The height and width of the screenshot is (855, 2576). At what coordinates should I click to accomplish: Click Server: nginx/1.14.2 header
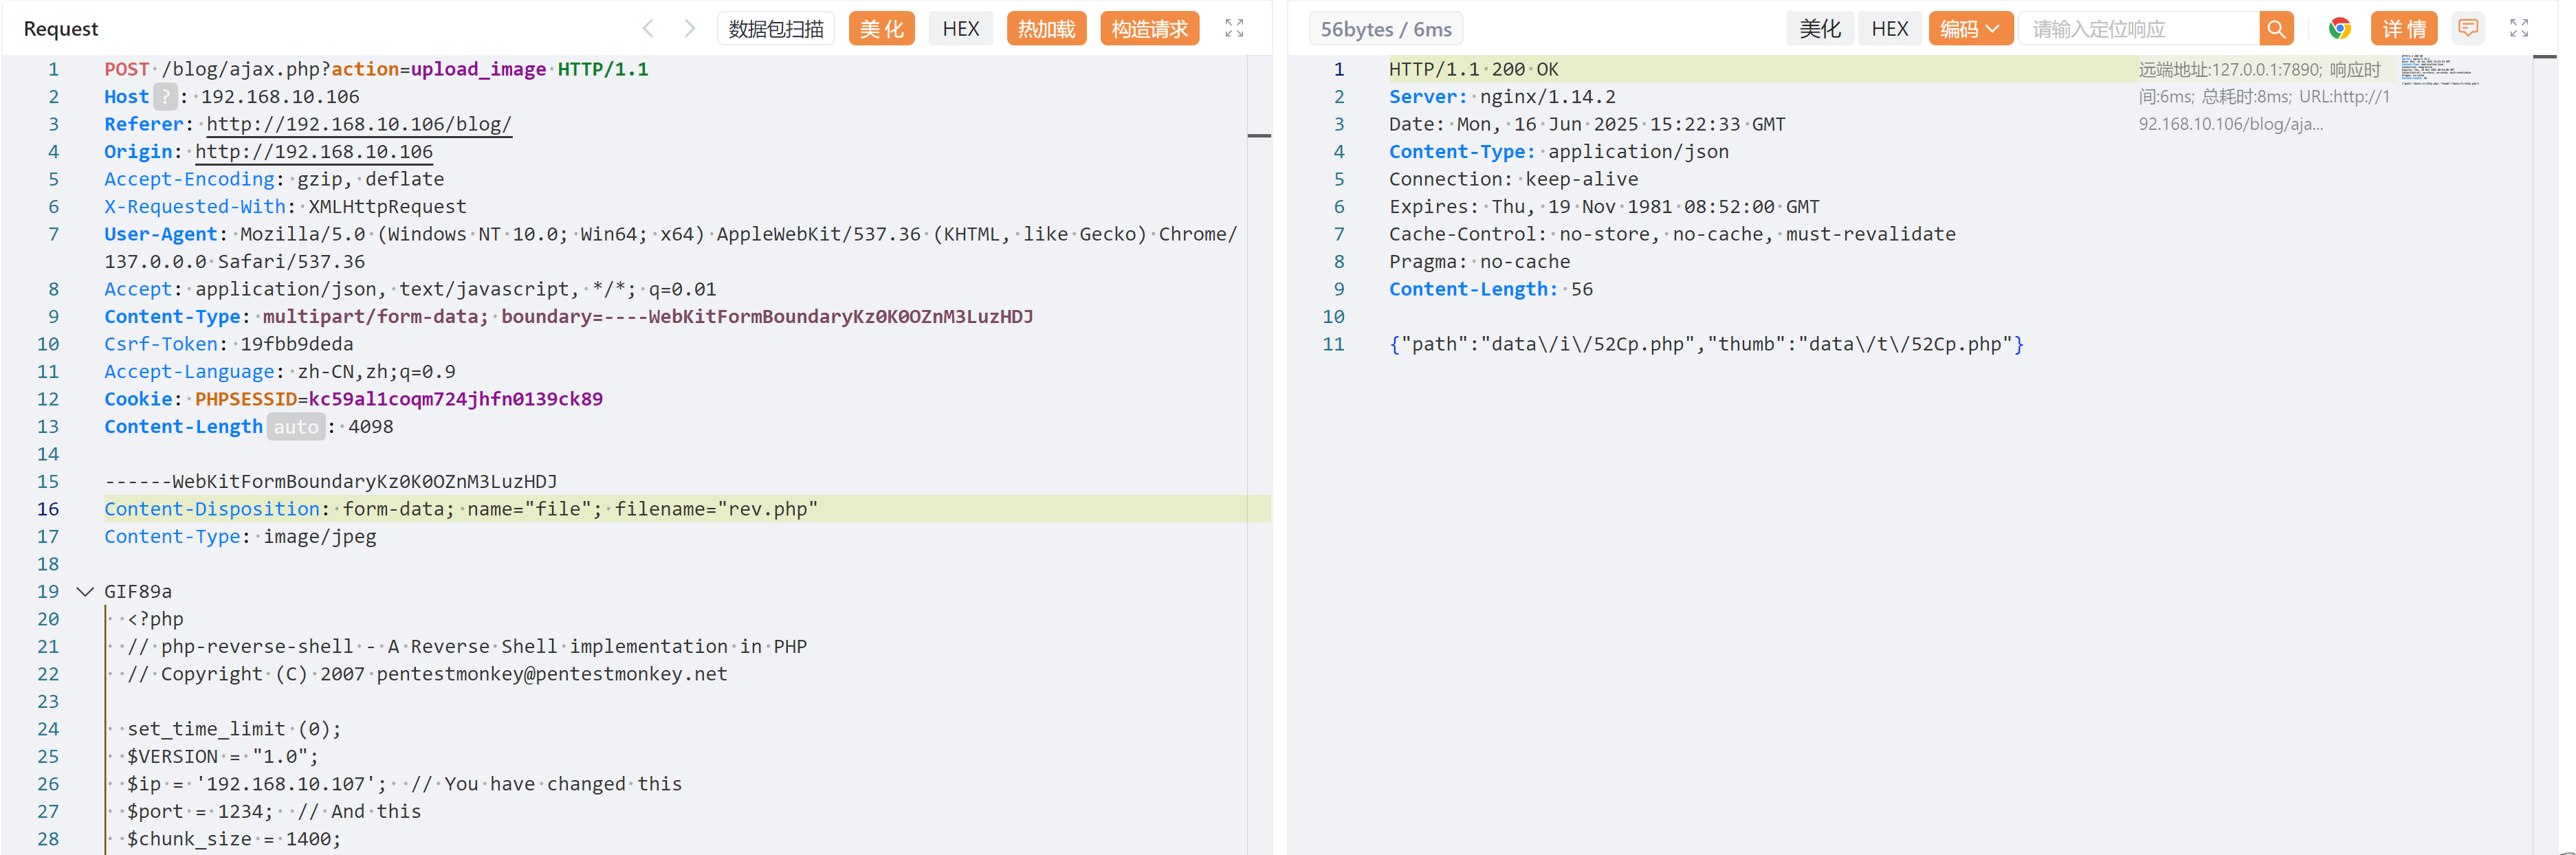(x=1502, y=97)
